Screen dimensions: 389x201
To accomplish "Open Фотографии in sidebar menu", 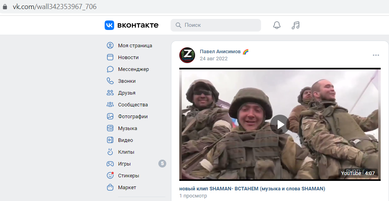I will (133, 117).
